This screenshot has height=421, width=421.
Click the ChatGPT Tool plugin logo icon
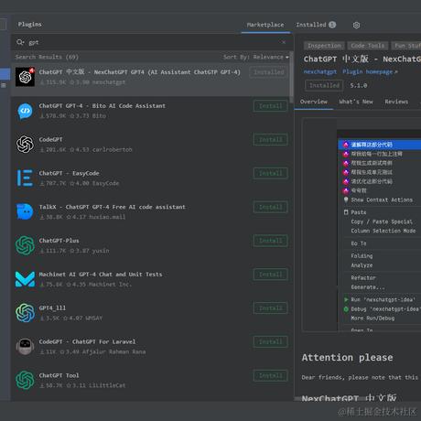[x=25, y=380]
